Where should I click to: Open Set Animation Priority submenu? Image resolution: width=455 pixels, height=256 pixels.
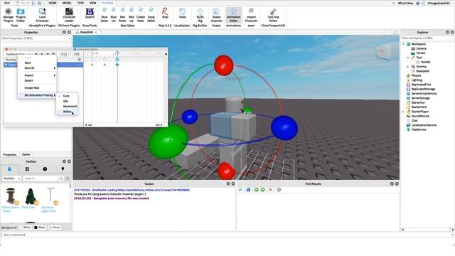tap(37, 95)
